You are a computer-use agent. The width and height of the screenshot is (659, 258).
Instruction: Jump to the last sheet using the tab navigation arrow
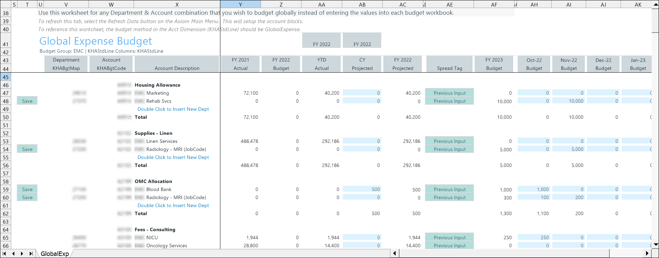point(31,253)
